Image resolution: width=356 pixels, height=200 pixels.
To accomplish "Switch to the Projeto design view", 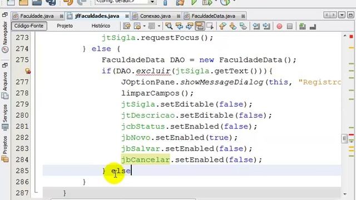I will pos(65,26).
